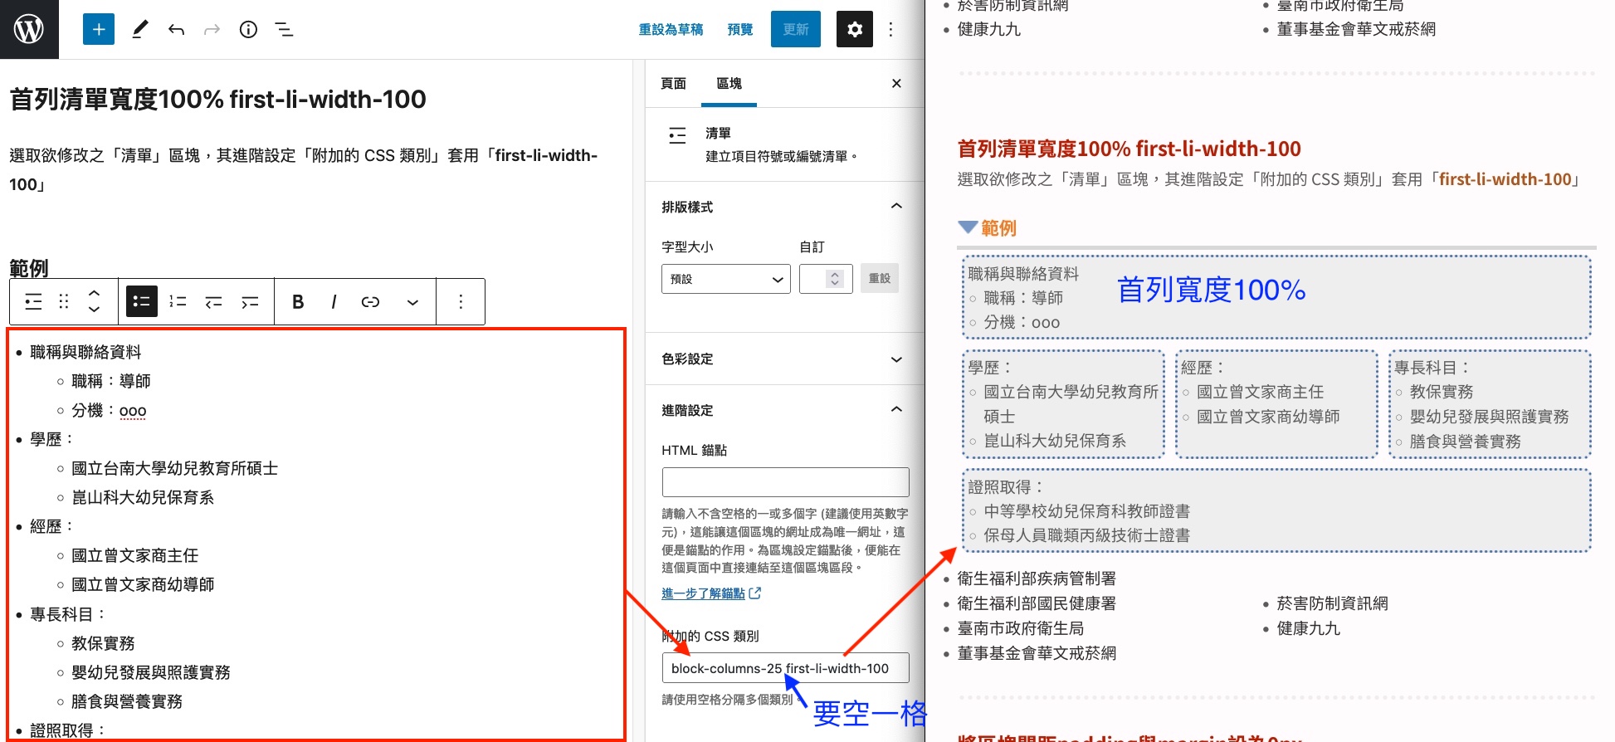1615x742 pixels.
Task: Click editor list item 國立台南大學幼兒教育所碩士
Action: pyautogui.click(x=175, y=468)
